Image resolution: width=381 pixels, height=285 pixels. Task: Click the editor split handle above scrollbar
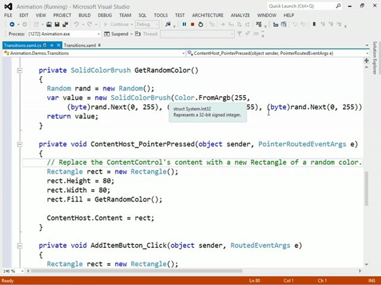pyautogui.click(x=366, y=60)
